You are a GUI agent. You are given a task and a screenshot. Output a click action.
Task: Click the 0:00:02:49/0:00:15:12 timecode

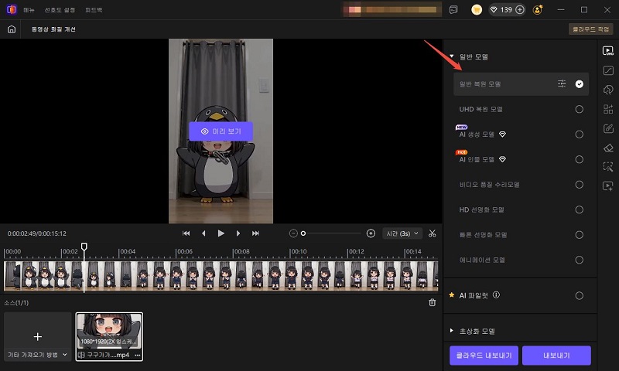coord(36,233)
